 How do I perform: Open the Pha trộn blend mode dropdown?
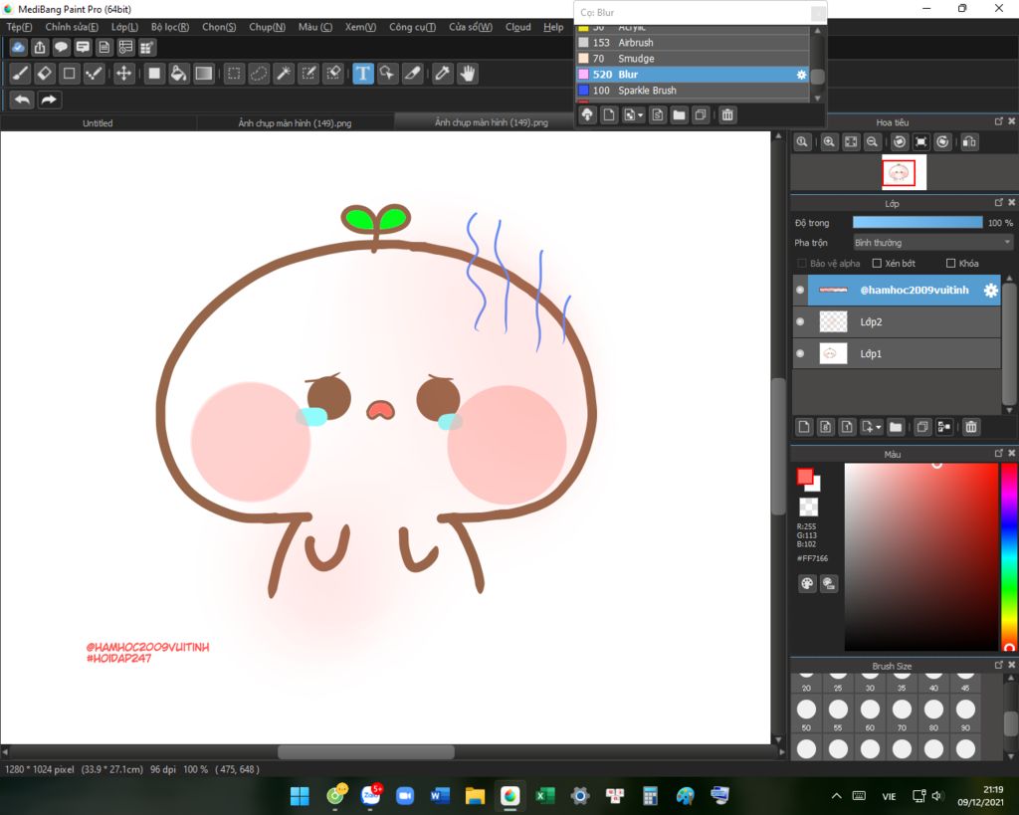932,243
